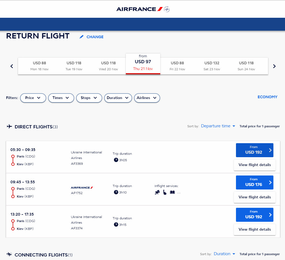Open the Airlines filter dropdown
The image size is (285, 260).
[147, 98]
